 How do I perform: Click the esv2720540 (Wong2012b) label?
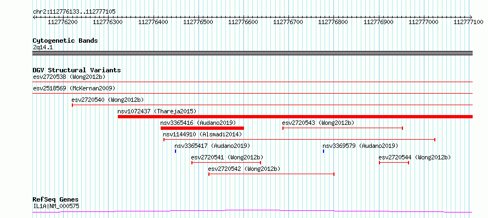click(x=107, y=100)
